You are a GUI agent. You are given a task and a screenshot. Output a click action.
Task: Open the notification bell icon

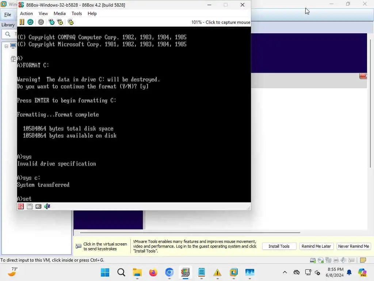[x=349, y=272]
